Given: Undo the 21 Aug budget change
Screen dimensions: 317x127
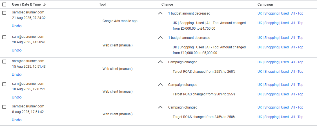Looking at the screenshot, I should (17, 26).
